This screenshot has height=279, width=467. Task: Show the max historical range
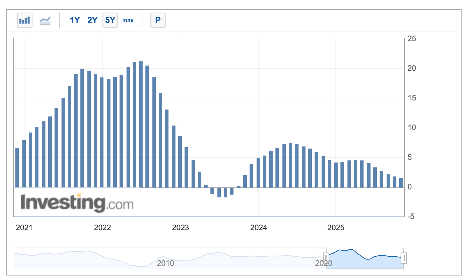coord(128,20)
